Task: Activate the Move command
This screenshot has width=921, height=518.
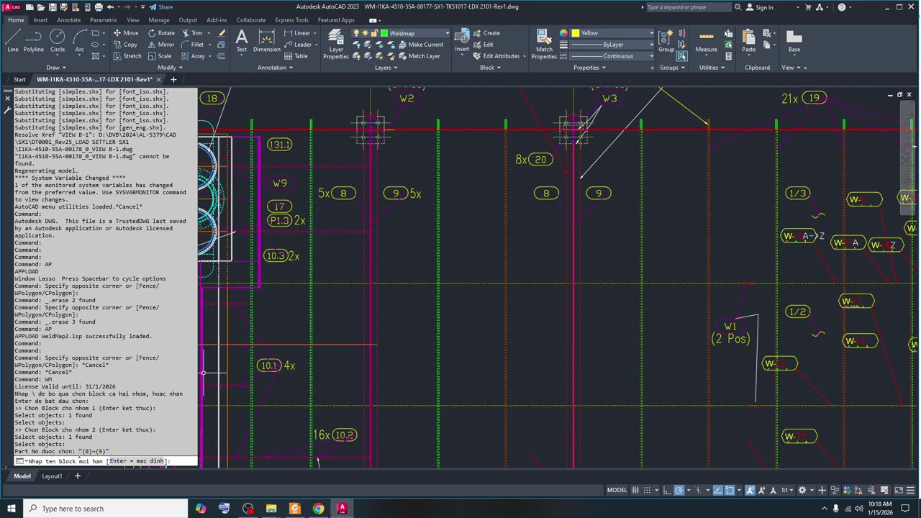Action: tap(125, 33)
